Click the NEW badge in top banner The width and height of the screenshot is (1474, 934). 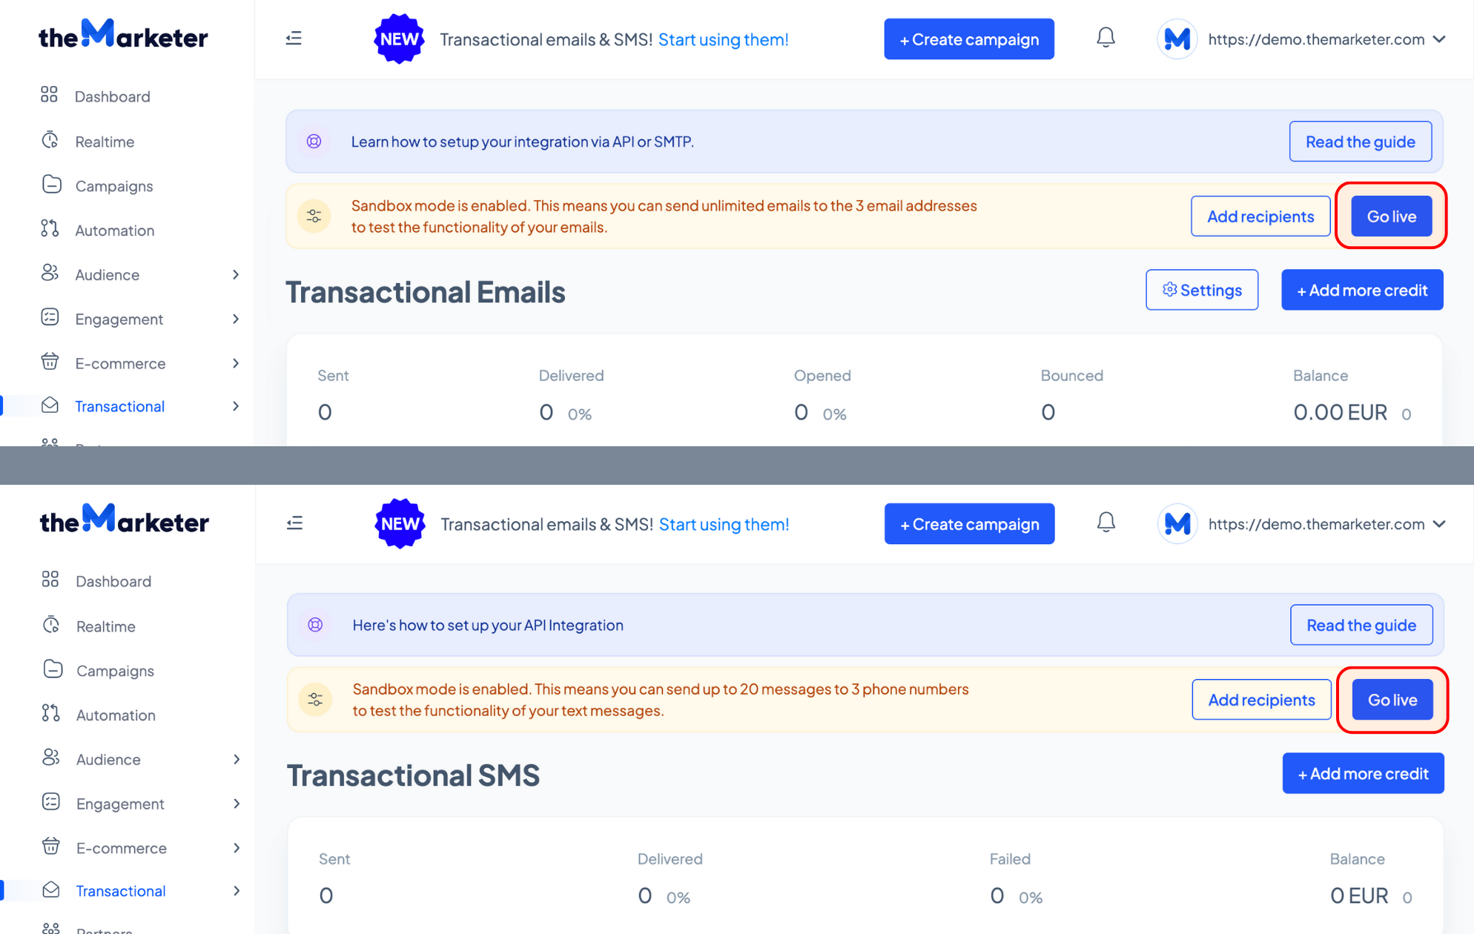(x=399, y=39)
